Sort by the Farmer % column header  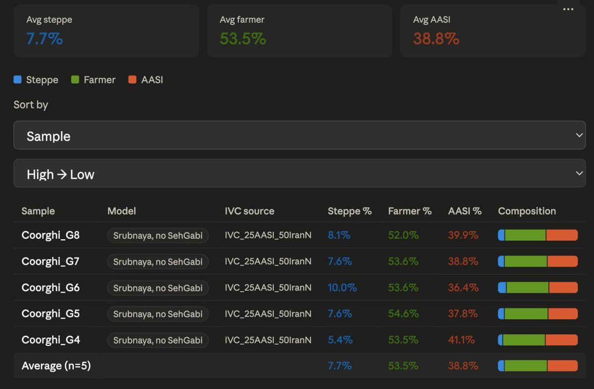[x=410, y=211]
